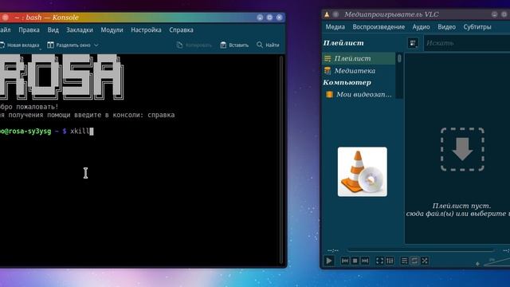
Task: Open the Закладки menu in Konsole
Action: (80, 30)
